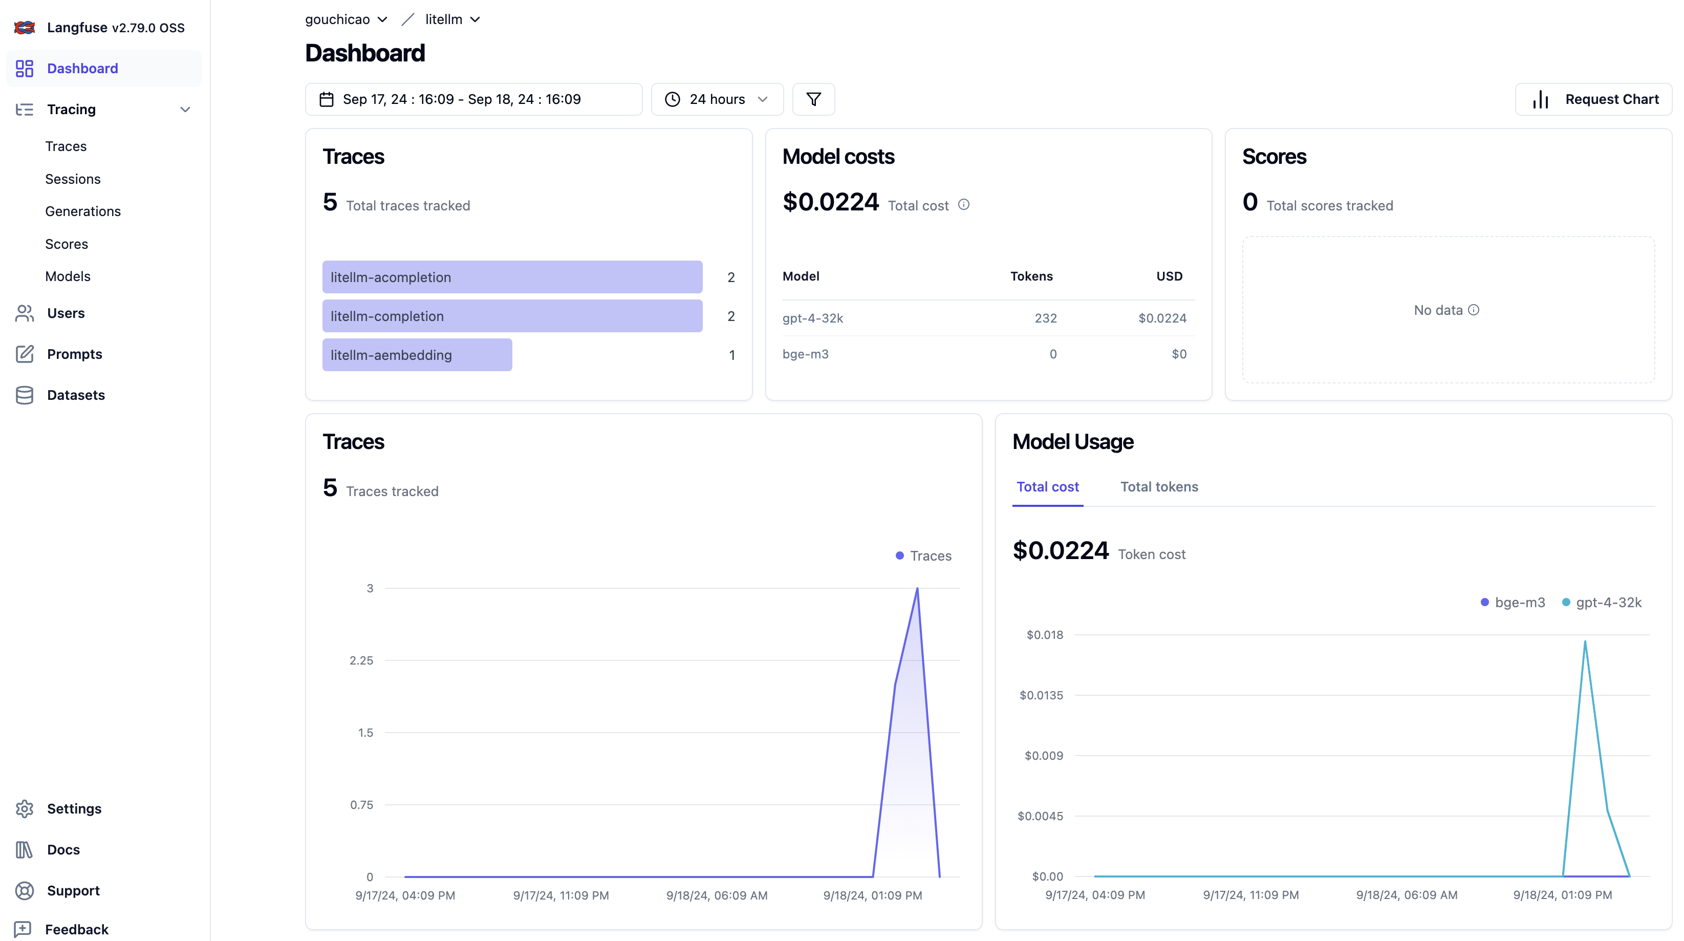Image resolution: width=1684 pixels, height=941 pixels.
Task: Click the Prompts pencil icon
Action: coord(24,354)
